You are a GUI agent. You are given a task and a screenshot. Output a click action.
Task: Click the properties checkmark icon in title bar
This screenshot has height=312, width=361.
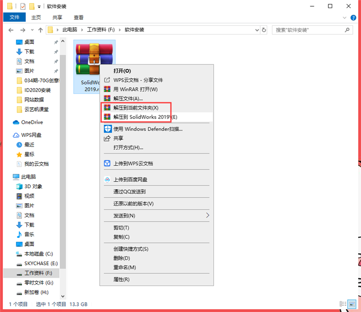pos(23,6)
